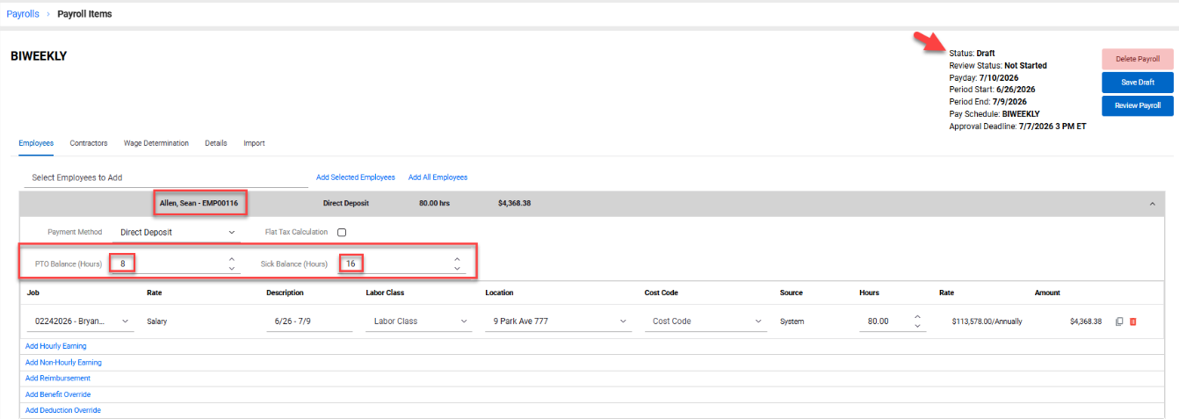Open the Payment Method dropdown
This screenshot has height=419, width=1179.
(x=177, y=233)
